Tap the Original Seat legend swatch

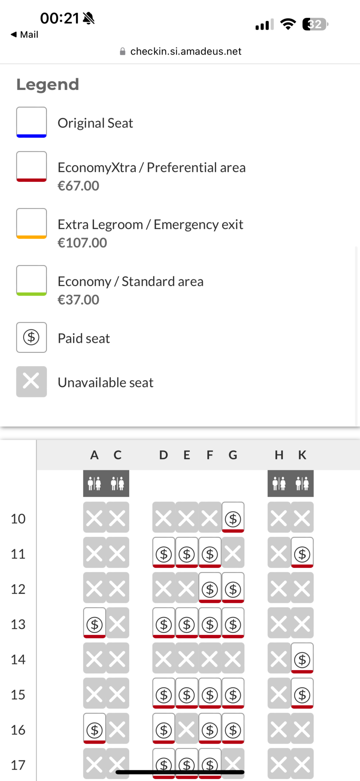pyautogui.click(x=32, y=122)
